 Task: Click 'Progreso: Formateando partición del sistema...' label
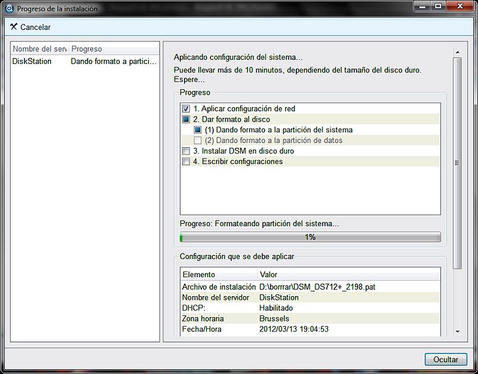(x=259, y=223)
